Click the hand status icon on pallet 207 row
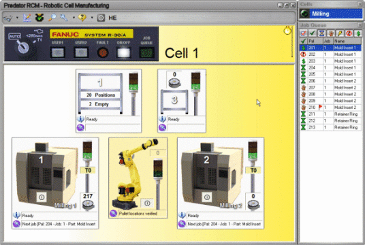The height and width of the screenshot is (245, 365). tap(303, 88)
